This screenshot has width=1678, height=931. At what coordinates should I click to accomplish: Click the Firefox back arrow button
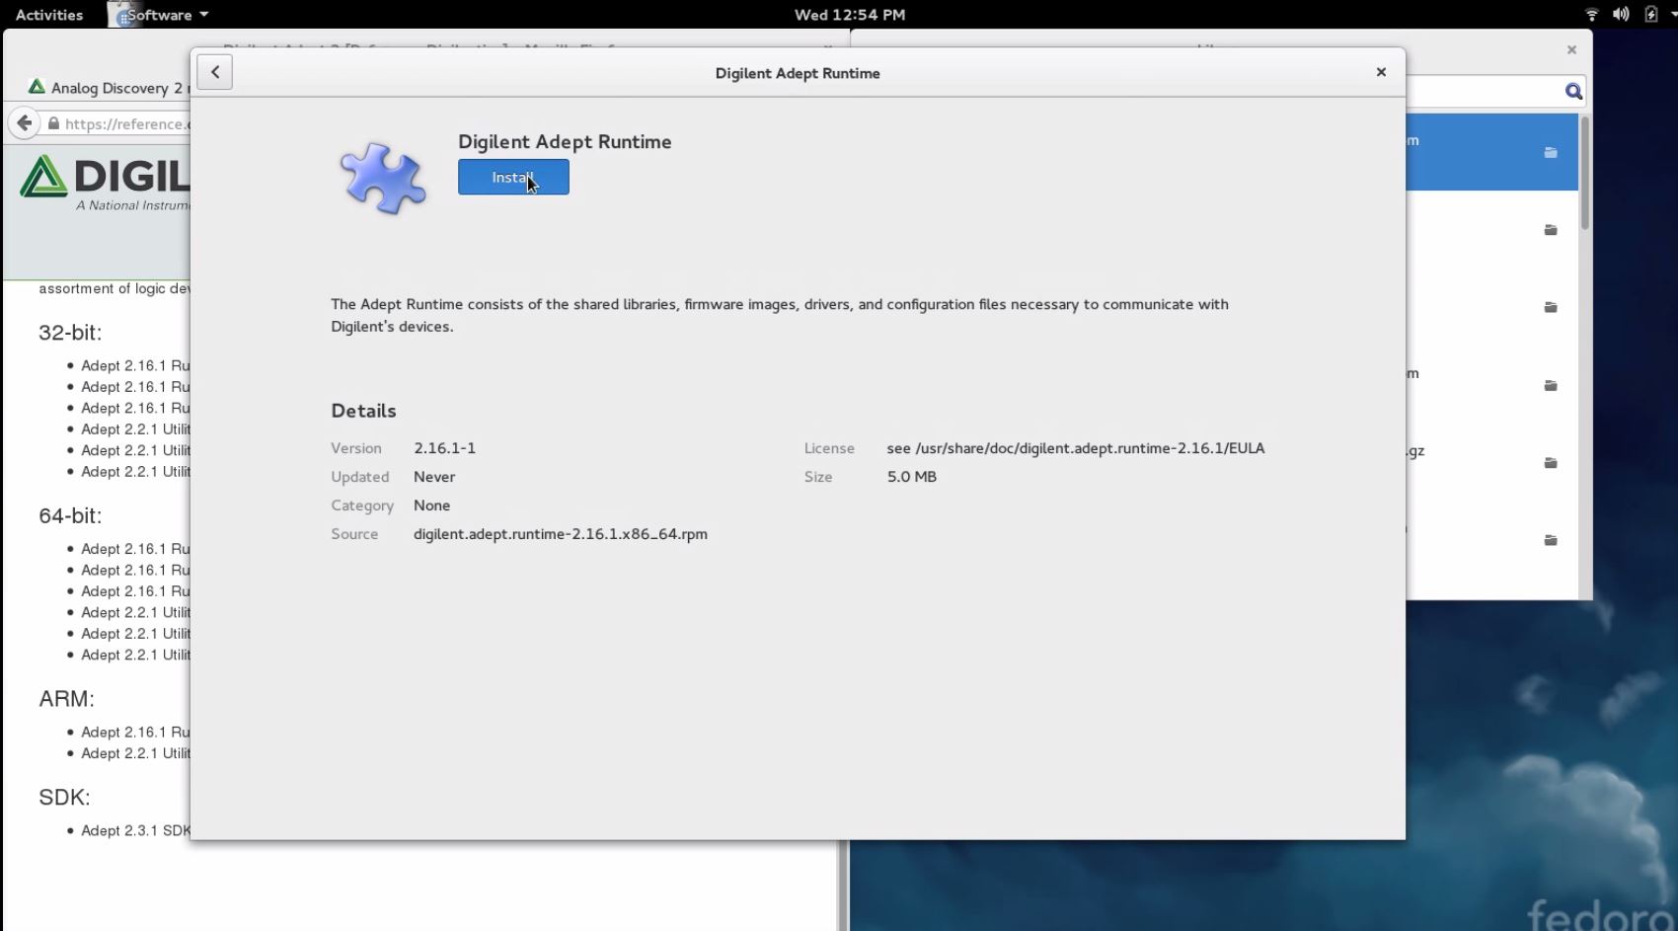25,123
